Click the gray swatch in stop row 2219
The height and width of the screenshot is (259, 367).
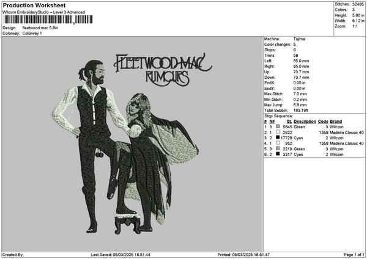tap(278, 148)
